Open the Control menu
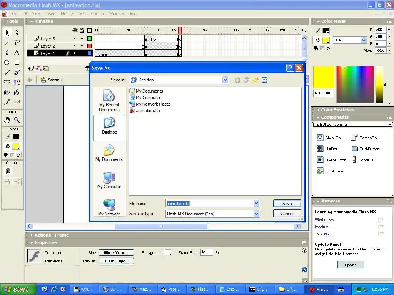This screenshot has height=295, width=394. 97,13
